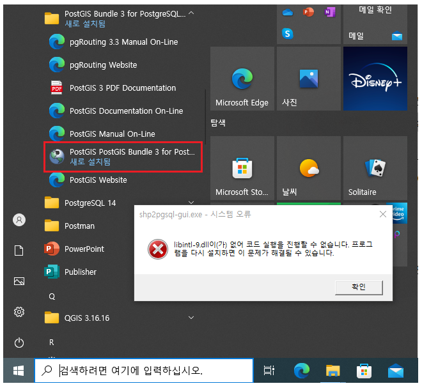422x386 pixels.
Task: Open Settings gear in Start sidebar
Action: 19,312
